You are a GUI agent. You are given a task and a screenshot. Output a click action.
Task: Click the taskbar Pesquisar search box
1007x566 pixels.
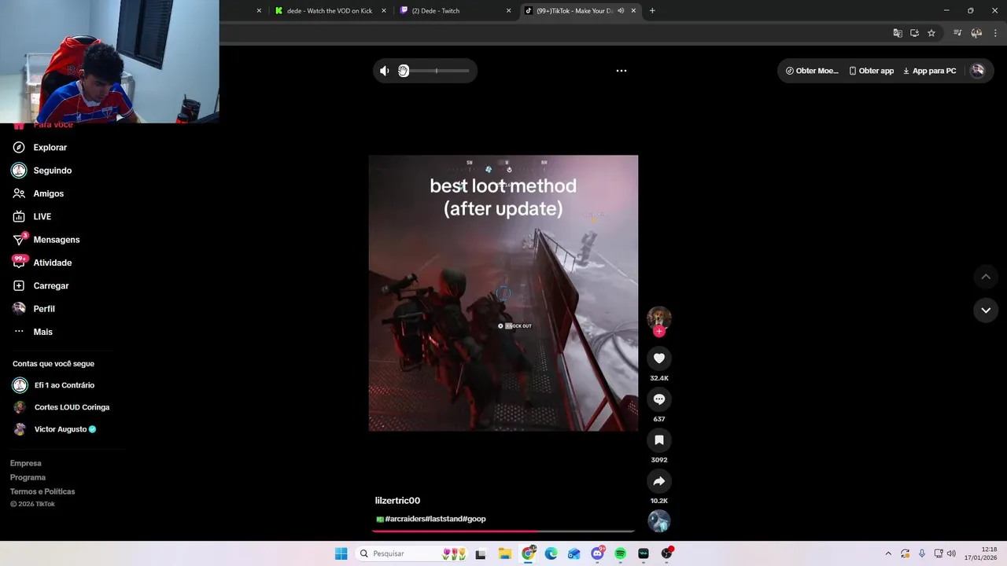click(x=410, y=553)
